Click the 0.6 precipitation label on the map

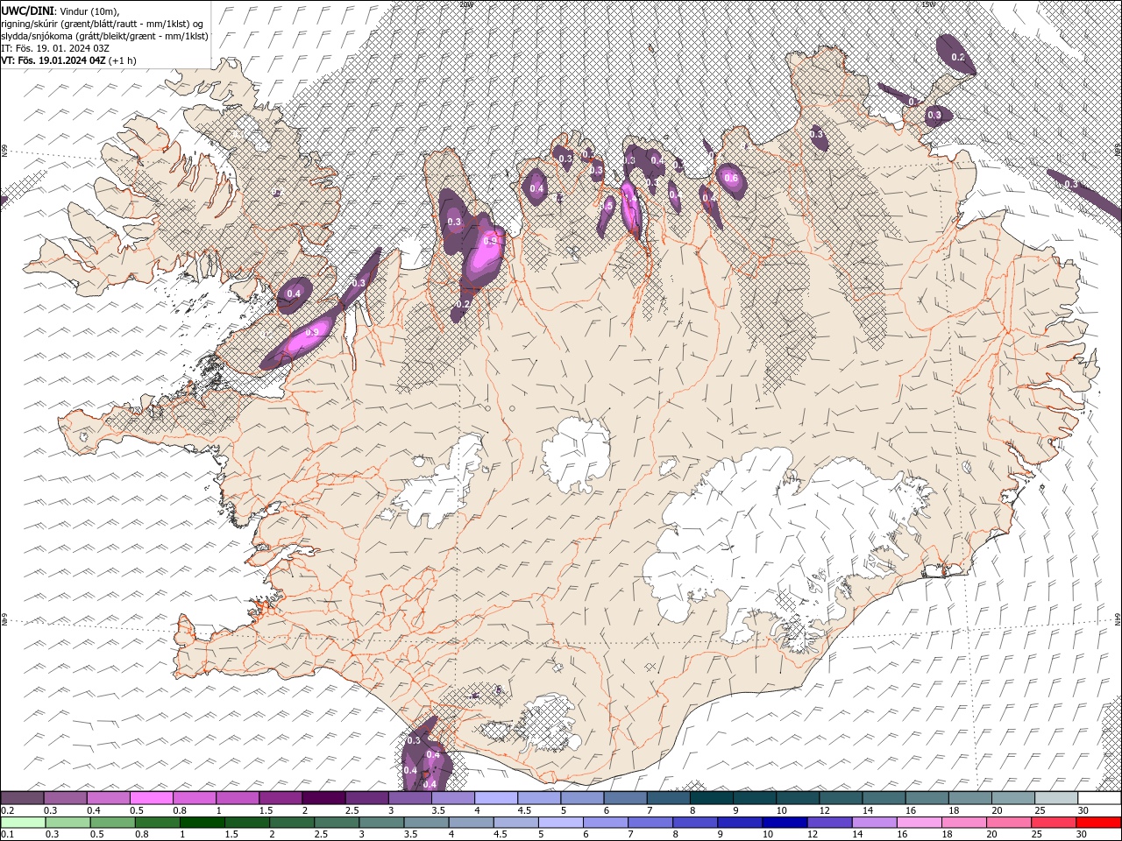731,179
